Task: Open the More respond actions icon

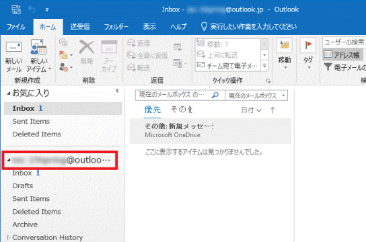Action: (x=180, y=63)
